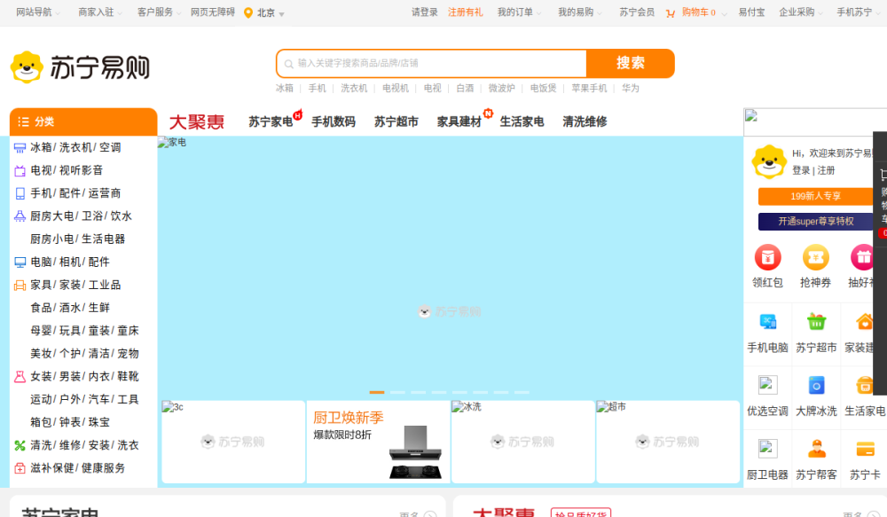887x517 pixels.
Task: Open the 手机数码 tab
Action: pyautogui.click(x=334, y=121)
